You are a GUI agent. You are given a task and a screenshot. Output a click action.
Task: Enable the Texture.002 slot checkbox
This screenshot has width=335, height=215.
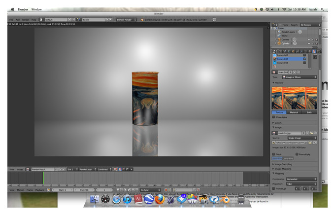pos(304,55)
